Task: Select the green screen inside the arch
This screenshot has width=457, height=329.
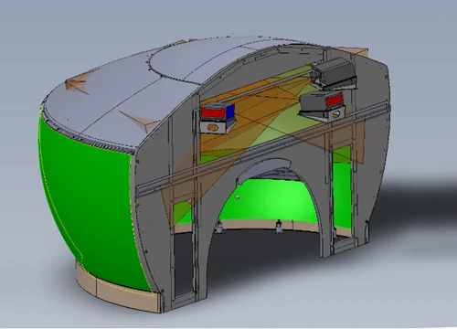Action: point(268,199)
